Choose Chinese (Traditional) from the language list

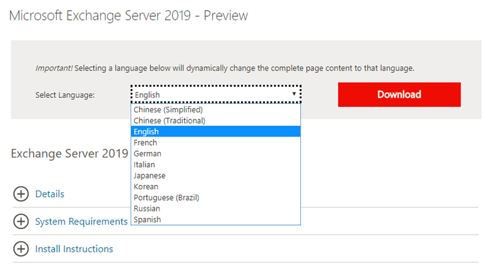215,121
